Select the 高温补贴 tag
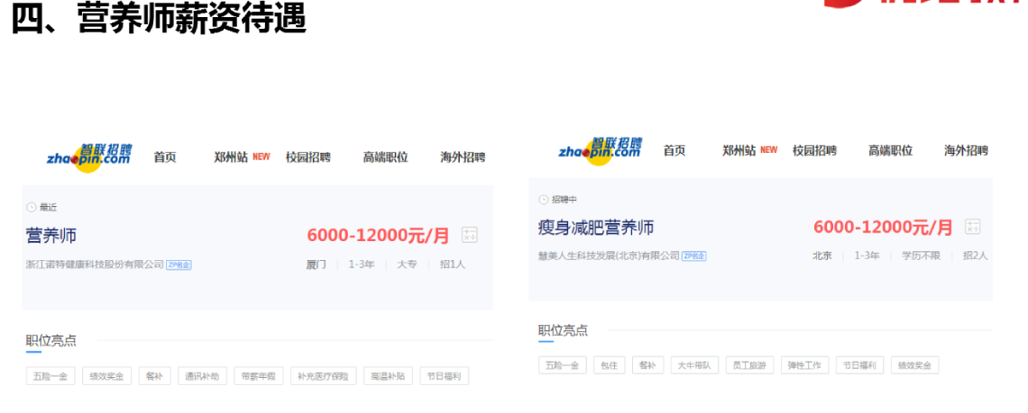The height and width of the screenshot is (413, 1028). tap(388, 376)
